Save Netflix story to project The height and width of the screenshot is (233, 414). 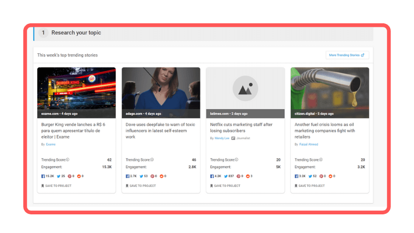225,186
